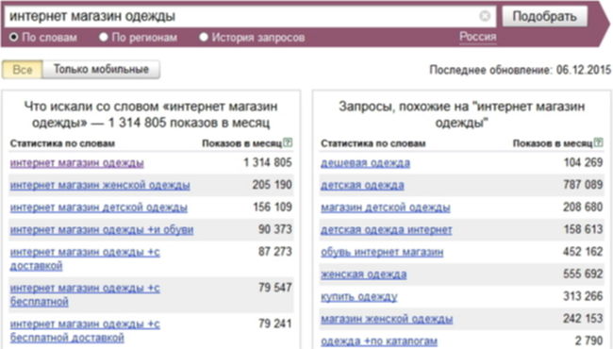
Task: Open the exact query link 'интернет магазин одежды'
Action: (x=77, y=162)
